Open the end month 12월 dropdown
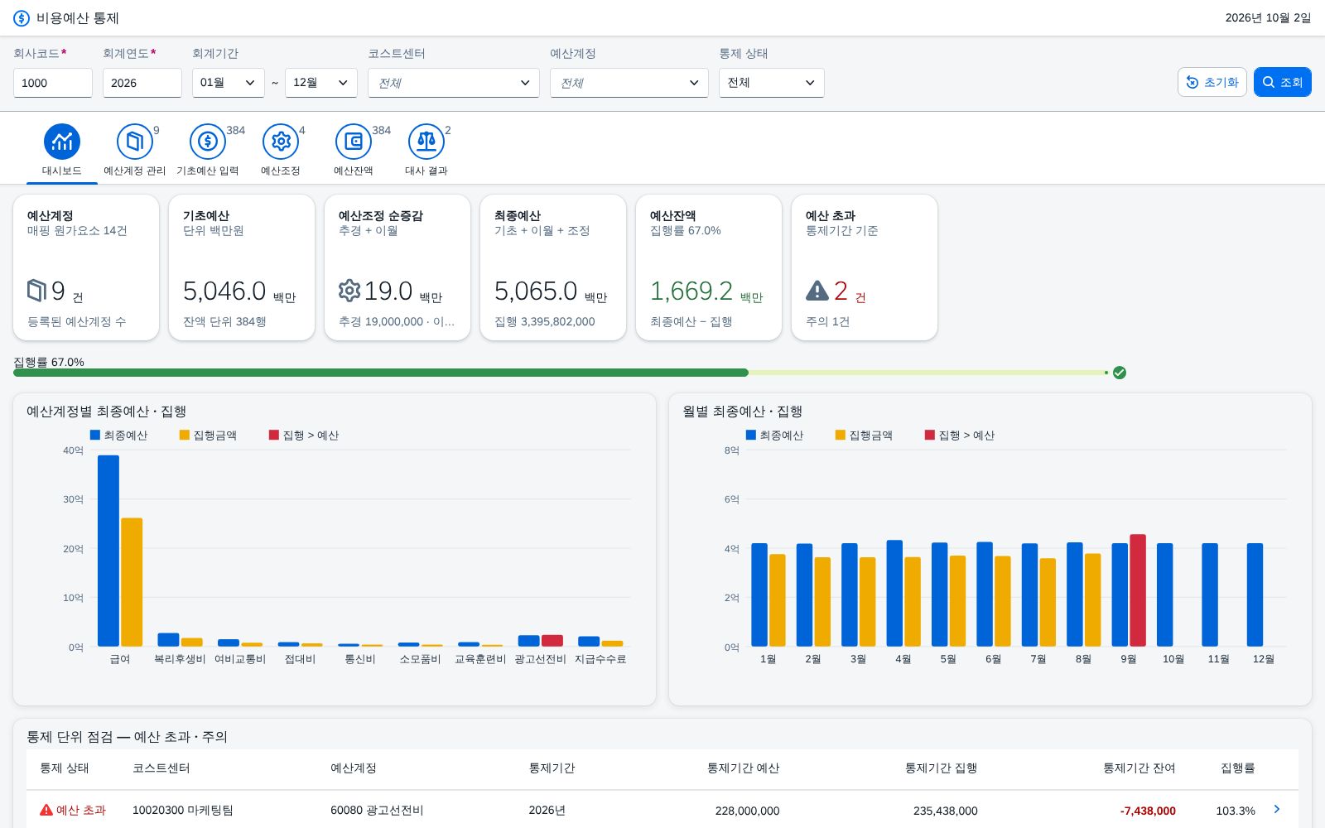Image resolution: width=1325 pixels, height=828 pixels. 321,83
